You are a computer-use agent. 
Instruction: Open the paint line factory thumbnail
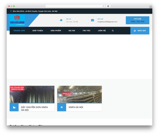[32, 94]
